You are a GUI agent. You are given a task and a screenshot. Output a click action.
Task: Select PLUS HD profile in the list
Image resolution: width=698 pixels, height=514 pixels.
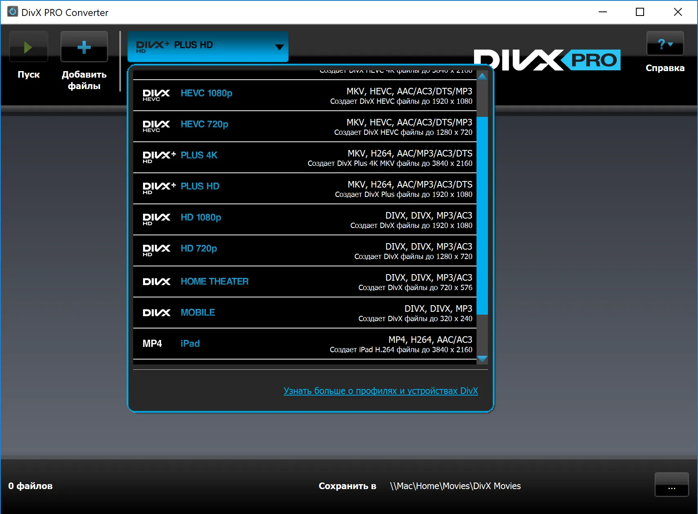(x=305, y=188)
